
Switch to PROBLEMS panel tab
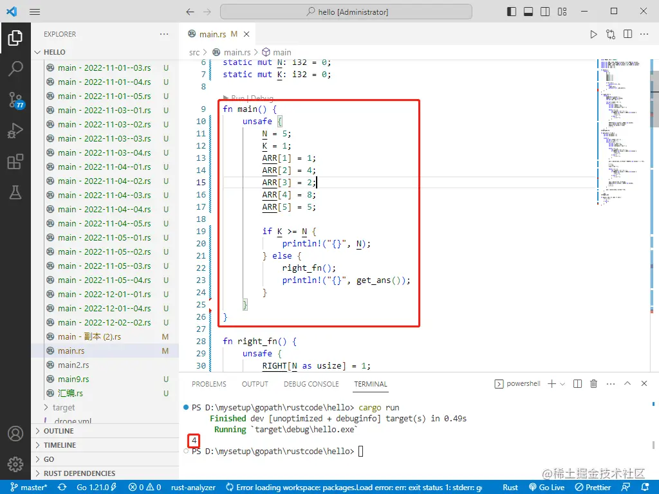pyautogui.click(x=209, y=384)
